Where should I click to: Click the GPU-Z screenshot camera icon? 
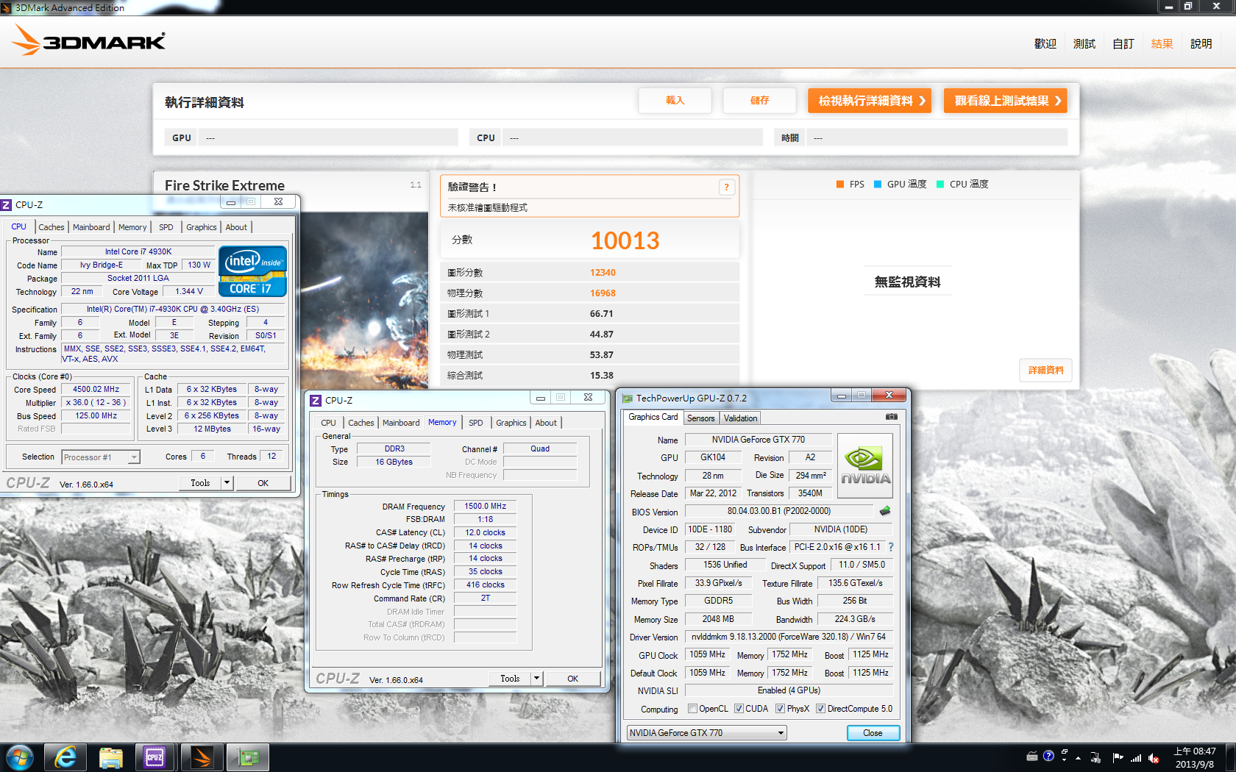pyautogui.click(x=891, y=417)
